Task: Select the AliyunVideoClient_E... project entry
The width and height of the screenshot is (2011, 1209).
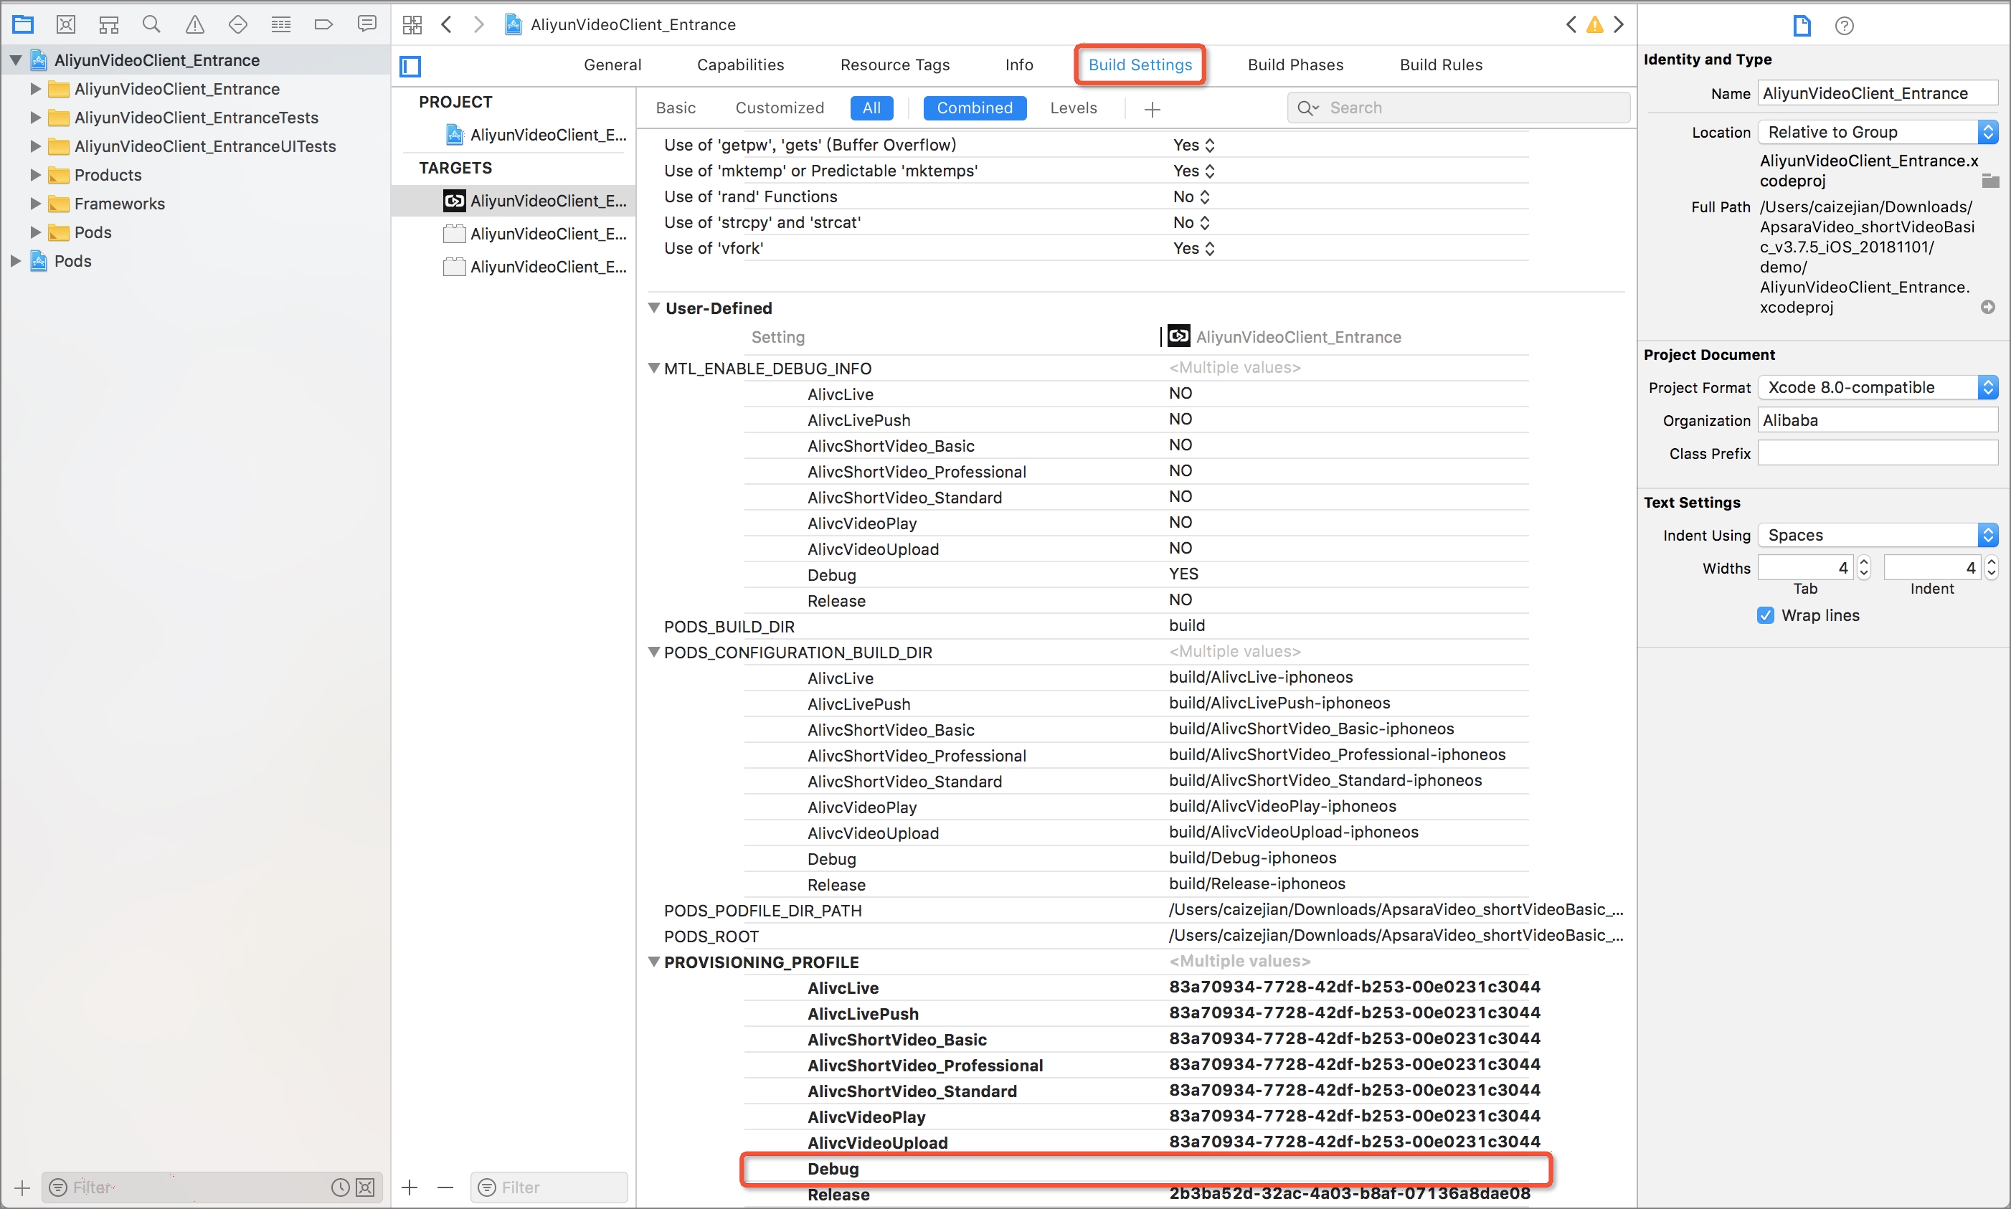Action: click(x=535, y=134)
